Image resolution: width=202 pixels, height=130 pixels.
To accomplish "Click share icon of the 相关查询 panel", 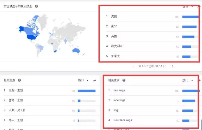I will point(199,80).
